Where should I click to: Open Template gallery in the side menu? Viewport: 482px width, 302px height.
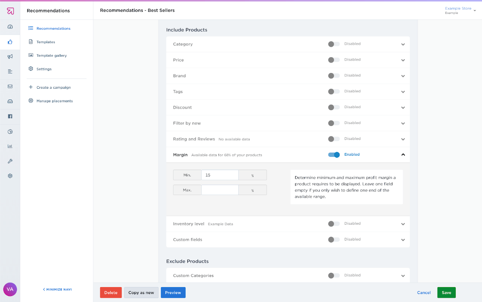52,56
